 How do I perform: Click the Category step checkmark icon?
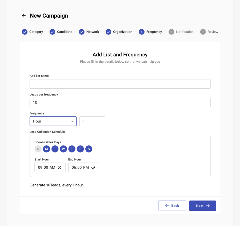tap(25, 32)
